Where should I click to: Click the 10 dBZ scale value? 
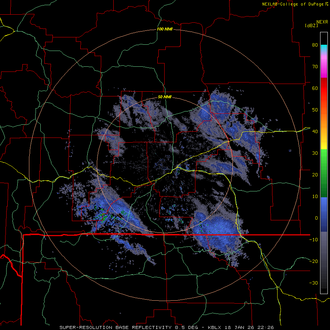coord(315,197)
